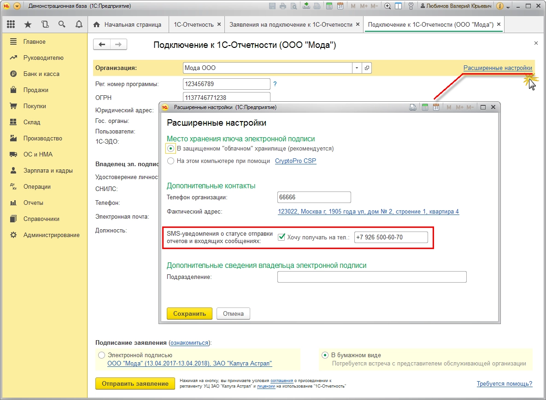Switch to the 1С-Отчетность tab
The width and height of the screenshot is (546, 400).
coord(193,24)
